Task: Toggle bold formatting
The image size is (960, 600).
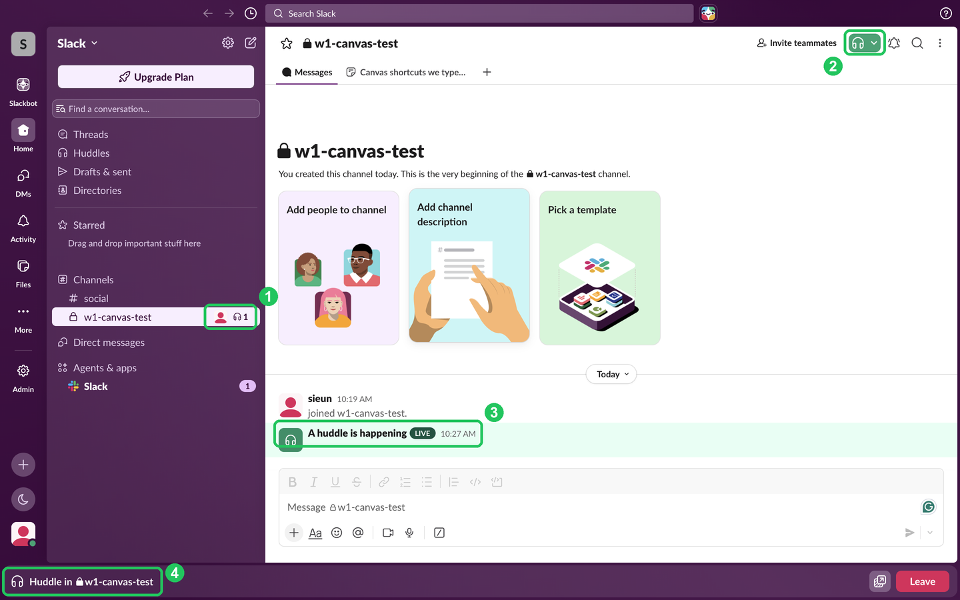Action: click(292, 482)
